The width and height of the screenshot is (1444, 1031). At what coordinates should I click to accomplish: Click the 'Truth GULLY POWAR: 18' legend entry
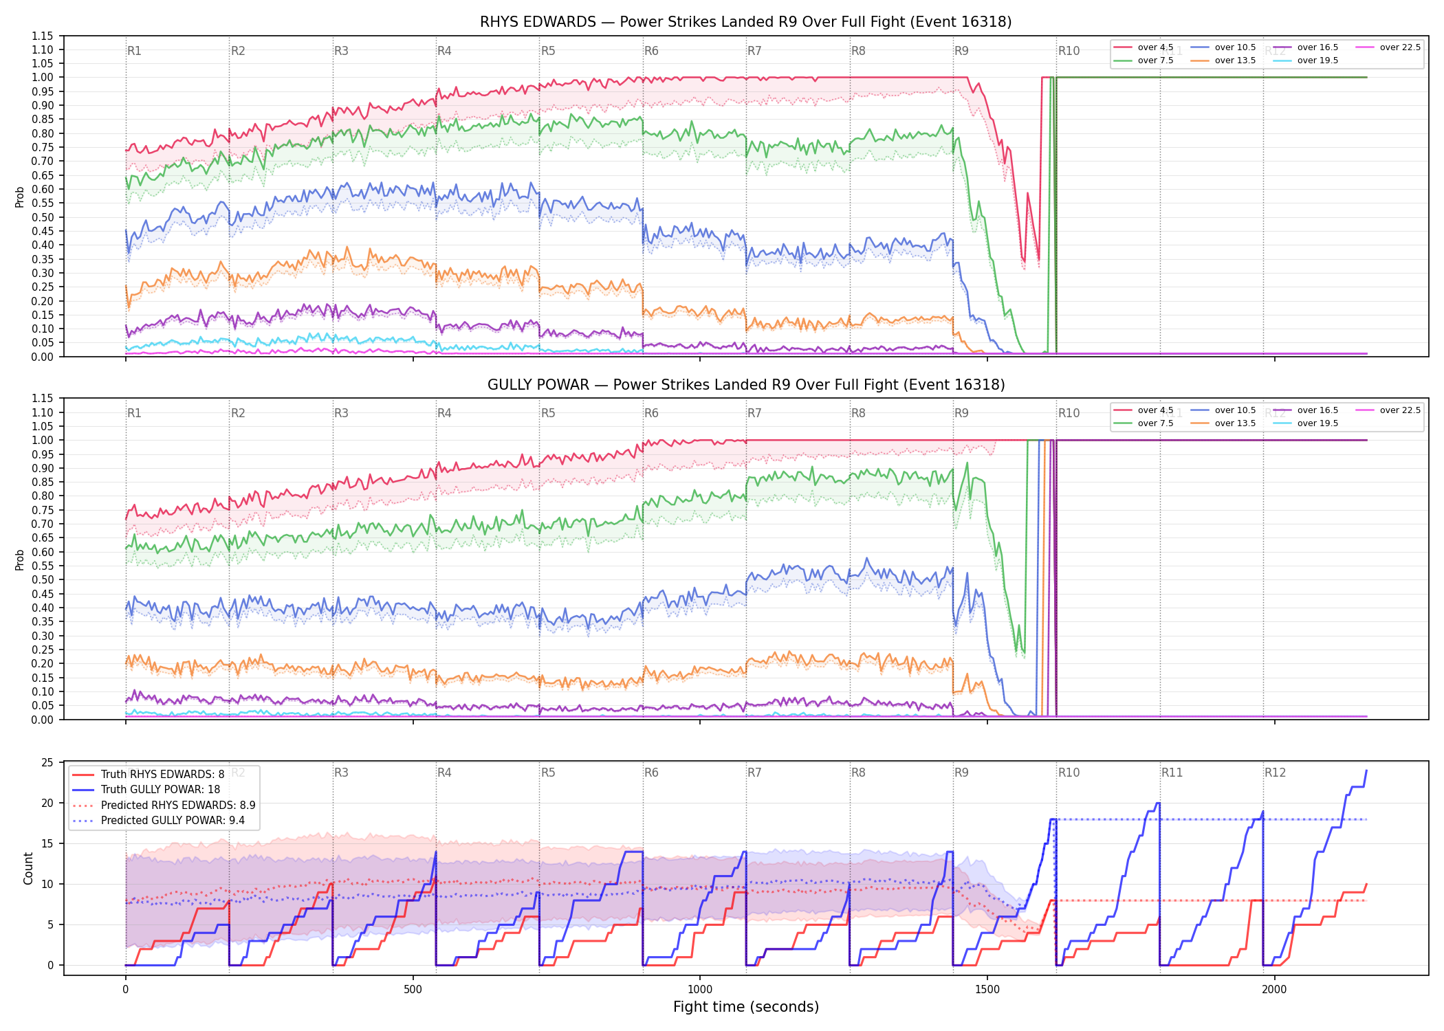[x=146, y=789]
